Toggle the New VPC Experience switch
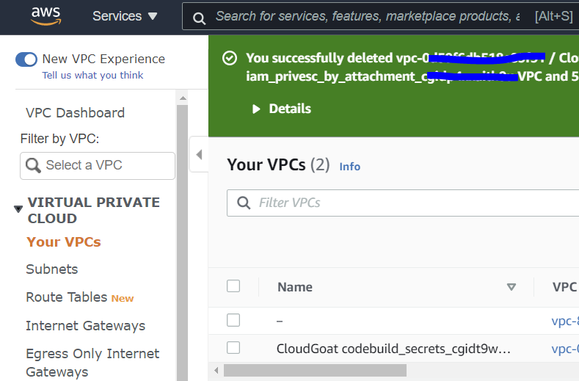This screenshot has width=579, height=381. point(26,59)
